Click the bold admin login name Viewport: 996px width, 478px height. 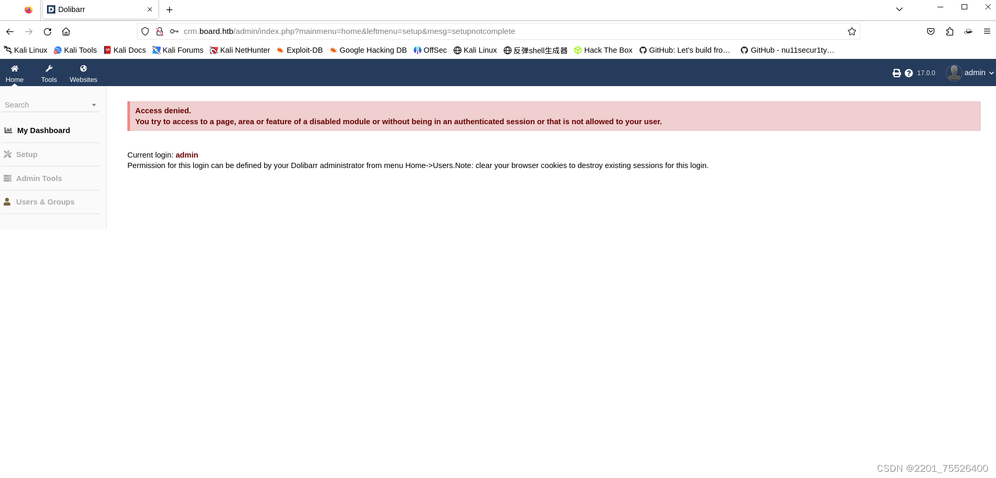pyautogui.click(x=187, y=155)
